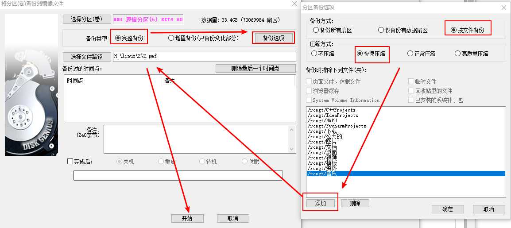Click the 备注 column header
This screenshot has height=228, width=511.
[228, 81]
